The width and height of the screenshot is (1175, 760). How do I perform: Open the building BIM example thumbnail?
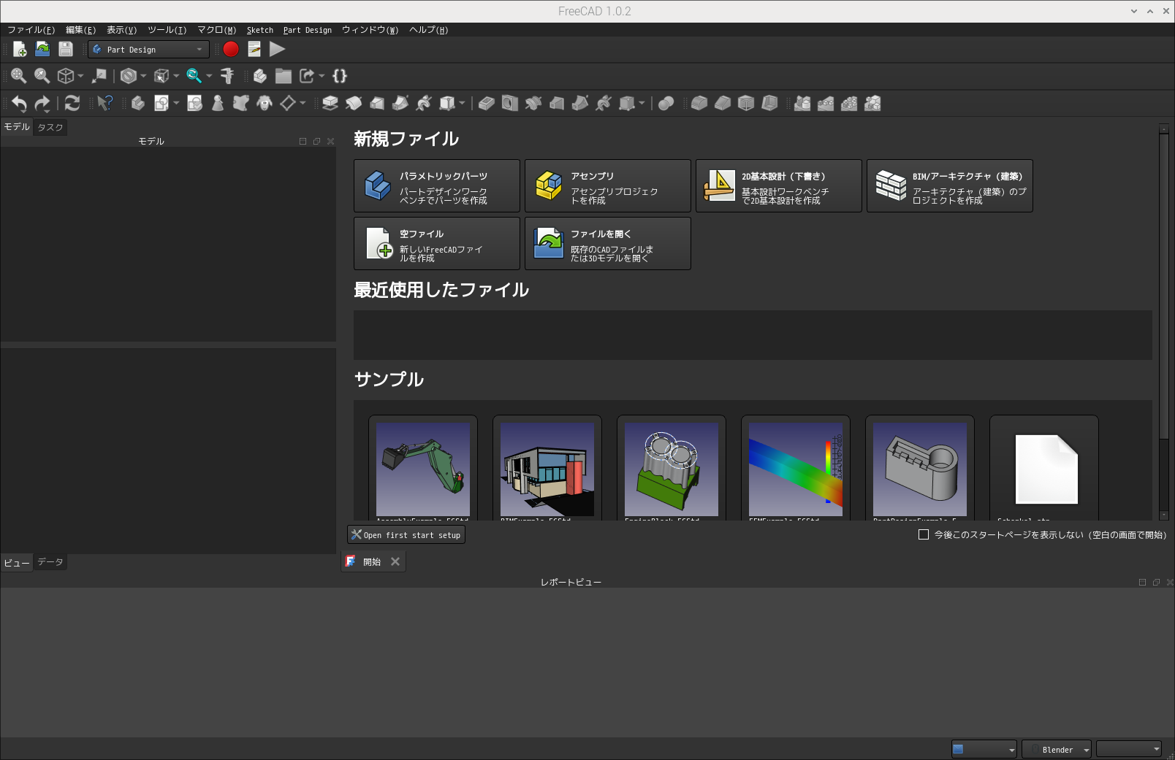pyautogui.click(x=547, y=469)
